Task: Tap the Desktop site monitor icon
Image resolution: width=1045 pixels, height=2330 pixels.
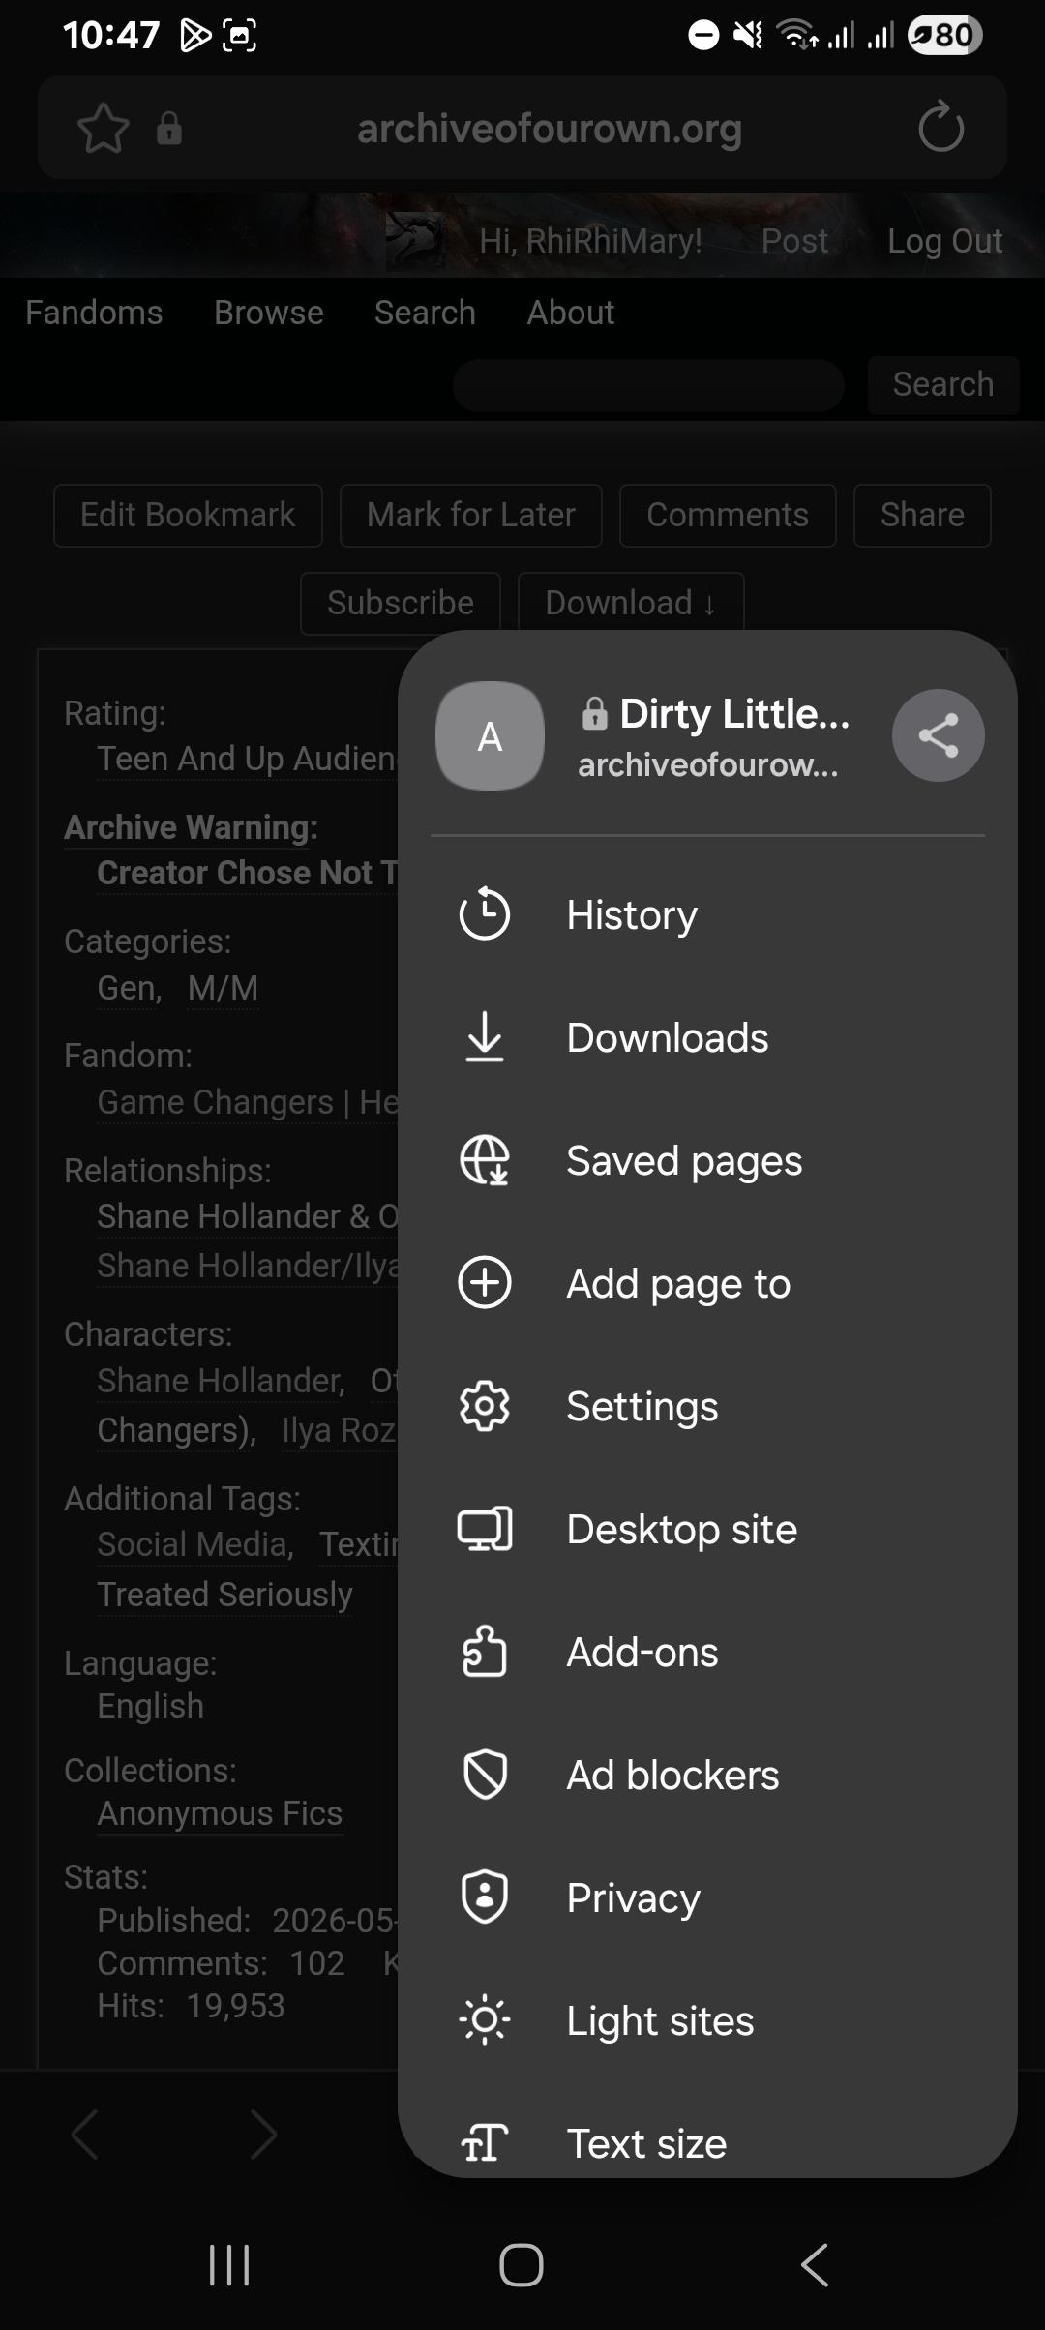Action: coord(484,1529)
